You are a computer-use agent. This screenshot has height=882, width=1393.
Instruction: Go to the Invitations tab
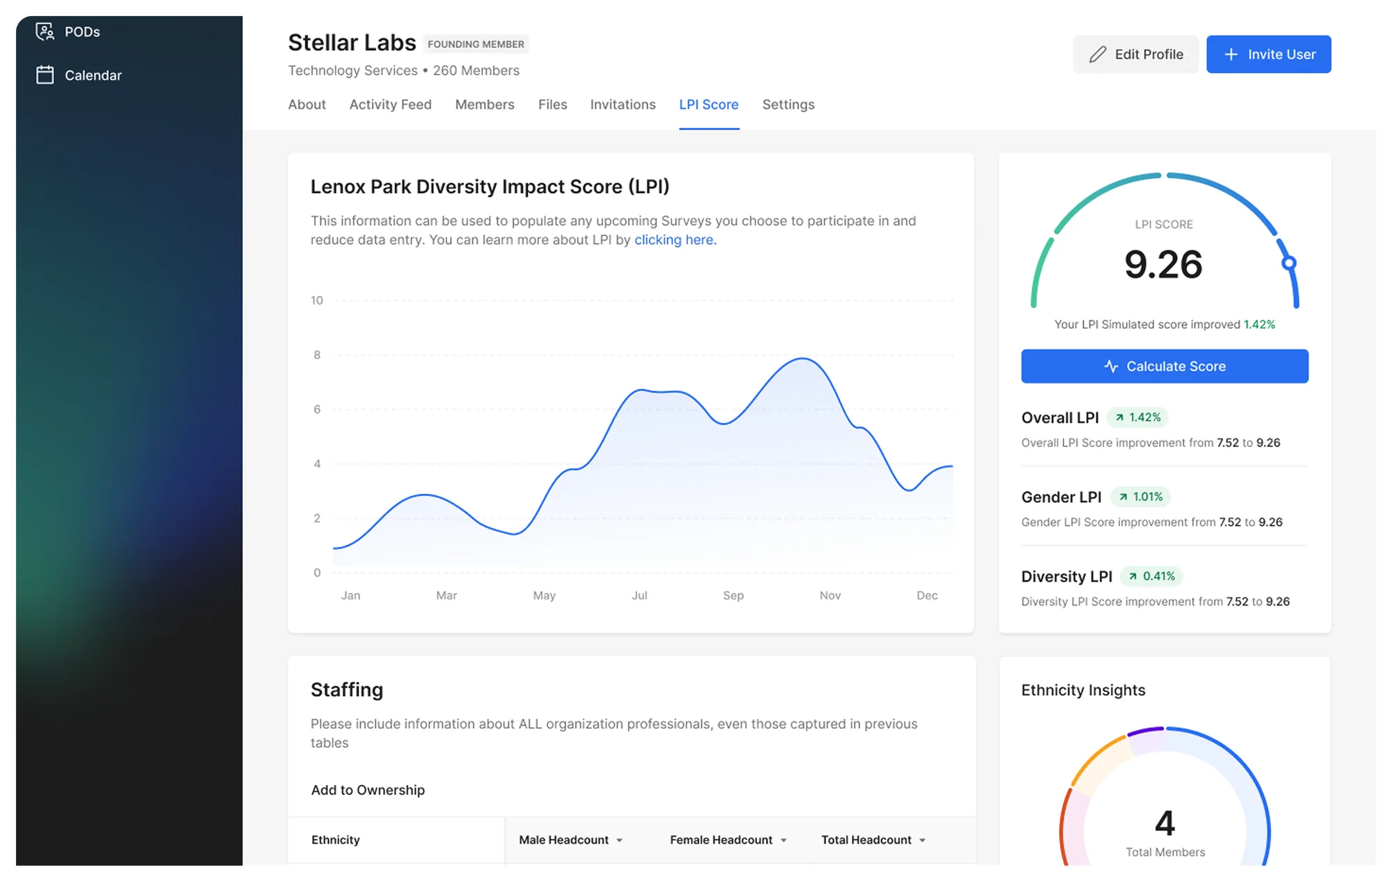point(623,105)
